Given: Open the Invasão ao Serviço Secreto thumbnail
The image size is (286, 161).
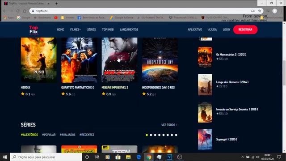Looking at the screenshot, I should 205,112.
